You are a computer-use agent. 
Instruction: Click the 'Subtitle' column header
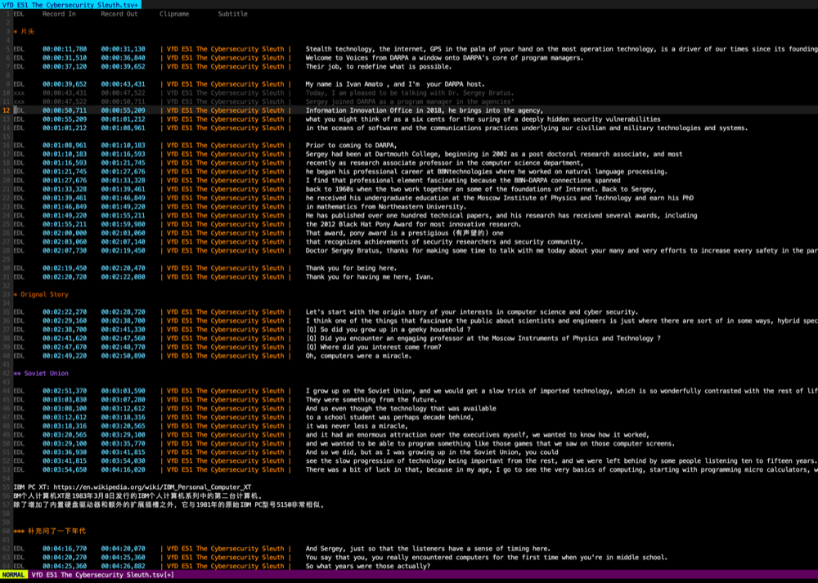click(232, 14)
